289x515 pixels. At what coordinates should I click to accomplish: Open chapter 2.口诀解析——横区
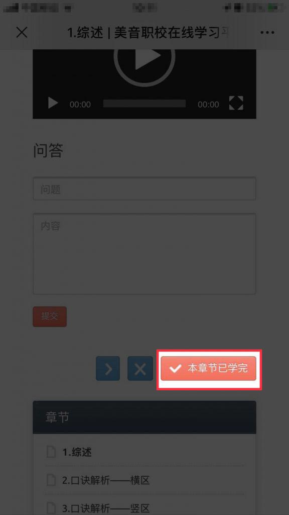point(106,481)
